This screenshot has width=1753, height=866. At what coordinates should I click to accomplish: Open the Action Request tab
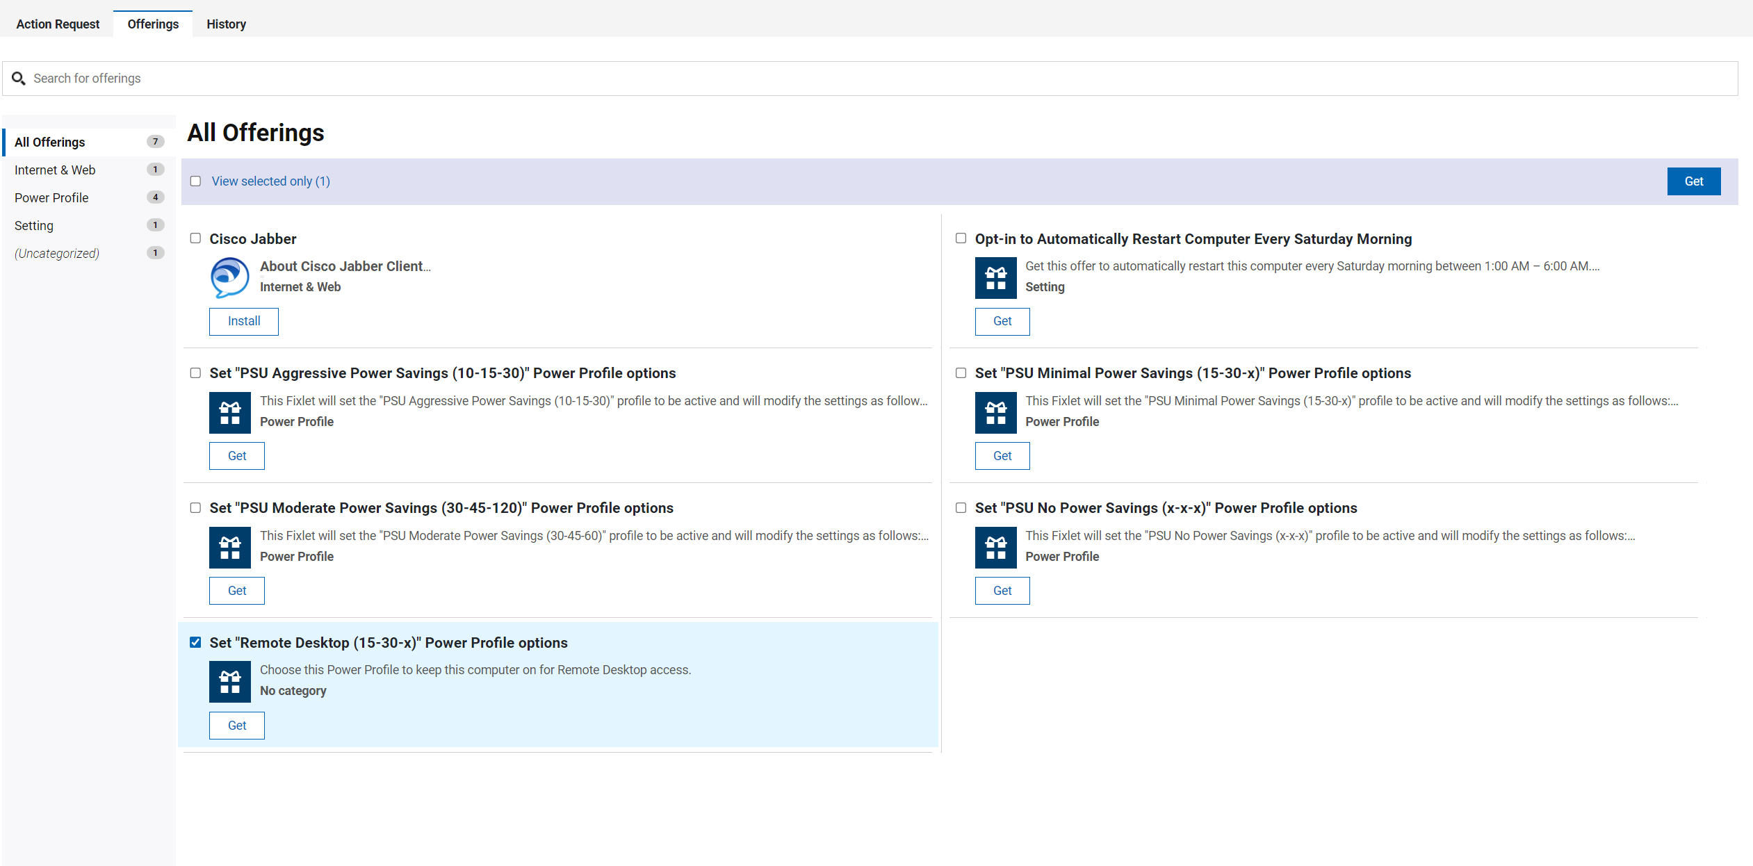pos(58,24)
